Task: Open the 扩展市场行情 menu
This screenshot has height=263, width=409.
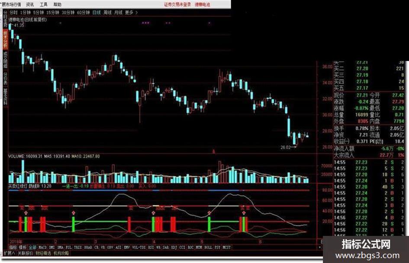Action: click(10, 4)
